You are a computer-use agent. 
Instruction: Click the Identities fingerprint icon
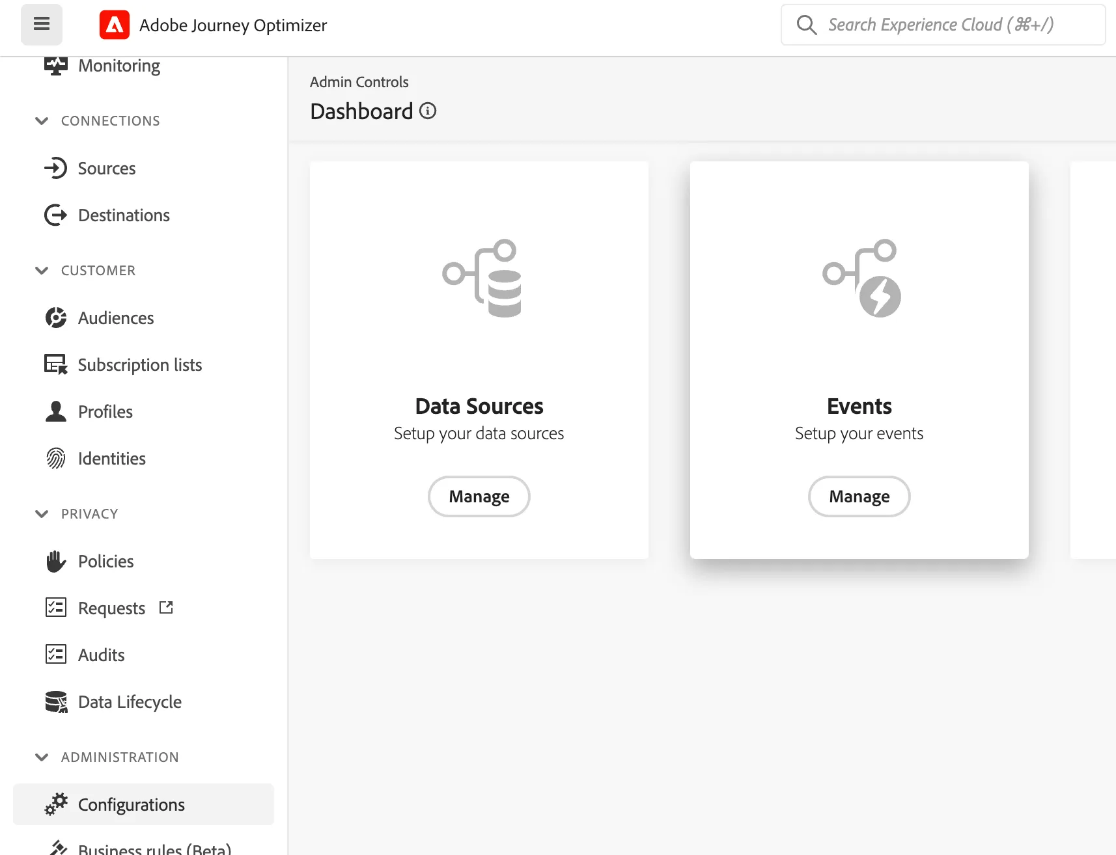point(56,459)
